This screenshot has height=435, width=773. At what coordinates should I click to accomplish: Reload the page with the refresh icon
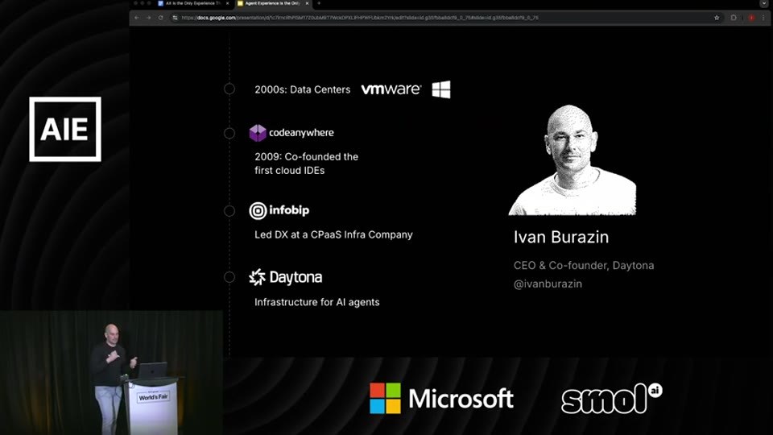161,18
